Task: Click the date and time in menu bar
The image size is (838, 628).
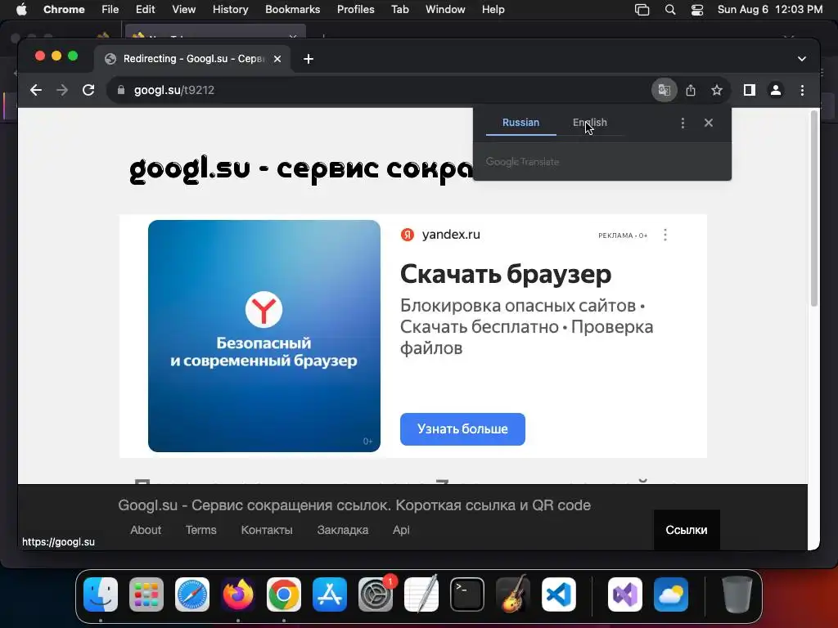Action: tap(769, 10)
